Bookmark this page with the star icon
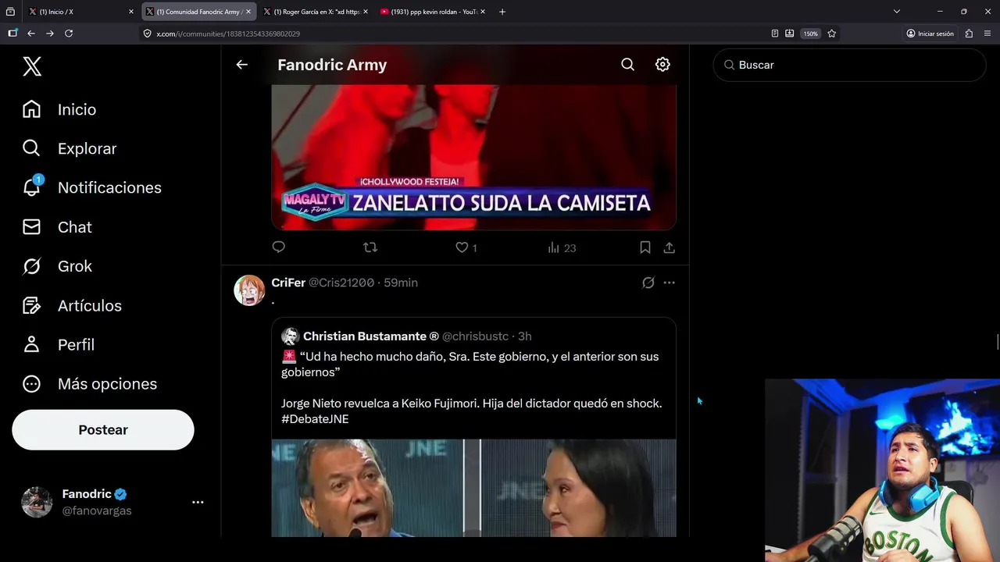Image resolution: width=1000 pixels, height=562 pixels. click(x=832, y=34)
